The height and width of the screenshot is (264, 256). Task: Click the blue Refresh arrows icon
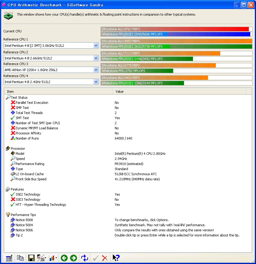click(x=85, y=258)
